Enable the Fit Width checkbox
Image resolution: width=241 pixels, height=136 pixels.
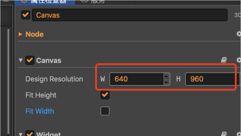click(105, 111)
